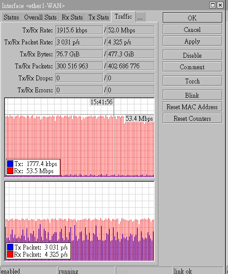Screen dimensions: 228x274
Task: Disable the ether1-WAN interface
Action: 193,55
